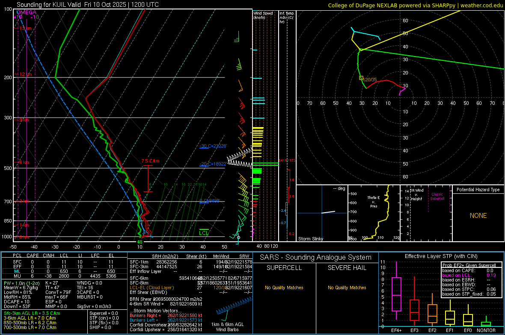The height and width of the screenshot is (335, 505).
Task: Click the '15 km' height marker
Action: tap(25, 28)
